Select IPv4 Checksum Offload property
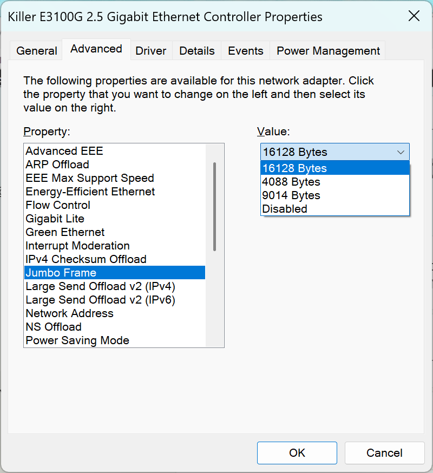Image resolution: width=433 pixels, height=473 pixels. 115,259
